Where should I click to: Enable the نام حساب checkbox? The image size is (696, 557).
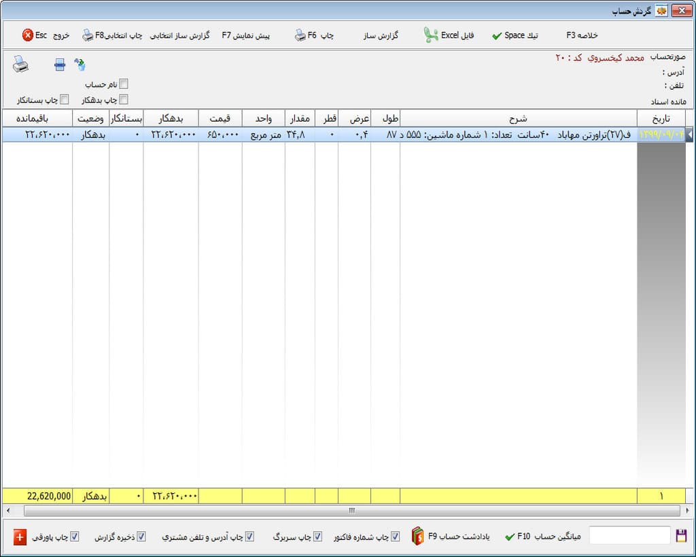click(x=124, y=84)
